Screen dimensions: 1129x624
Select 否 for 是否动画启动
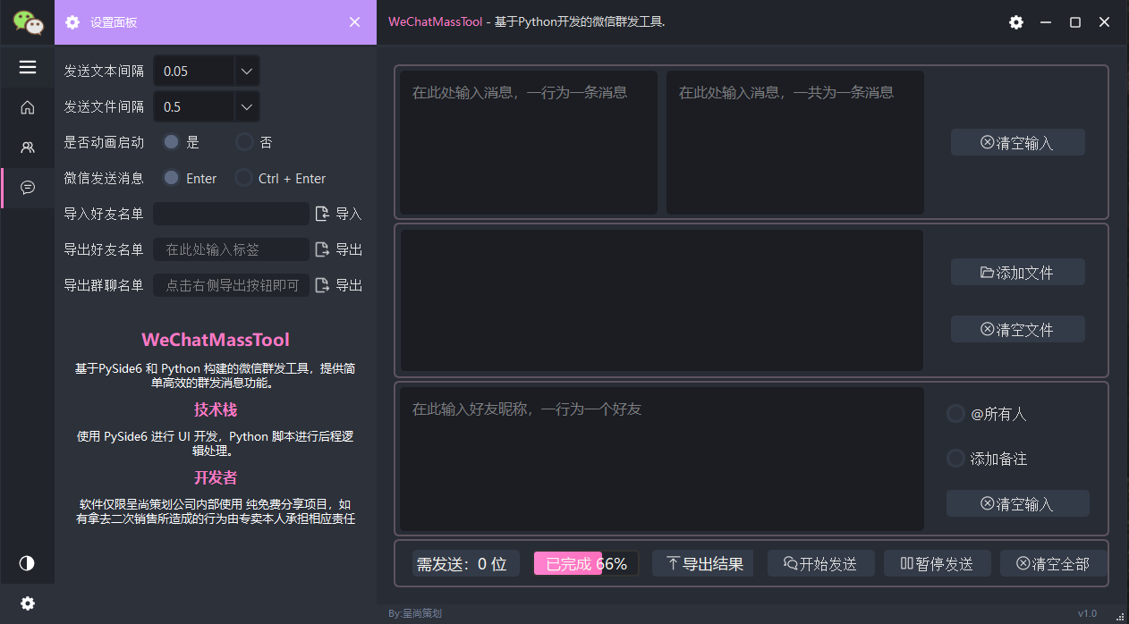(243, 142)
